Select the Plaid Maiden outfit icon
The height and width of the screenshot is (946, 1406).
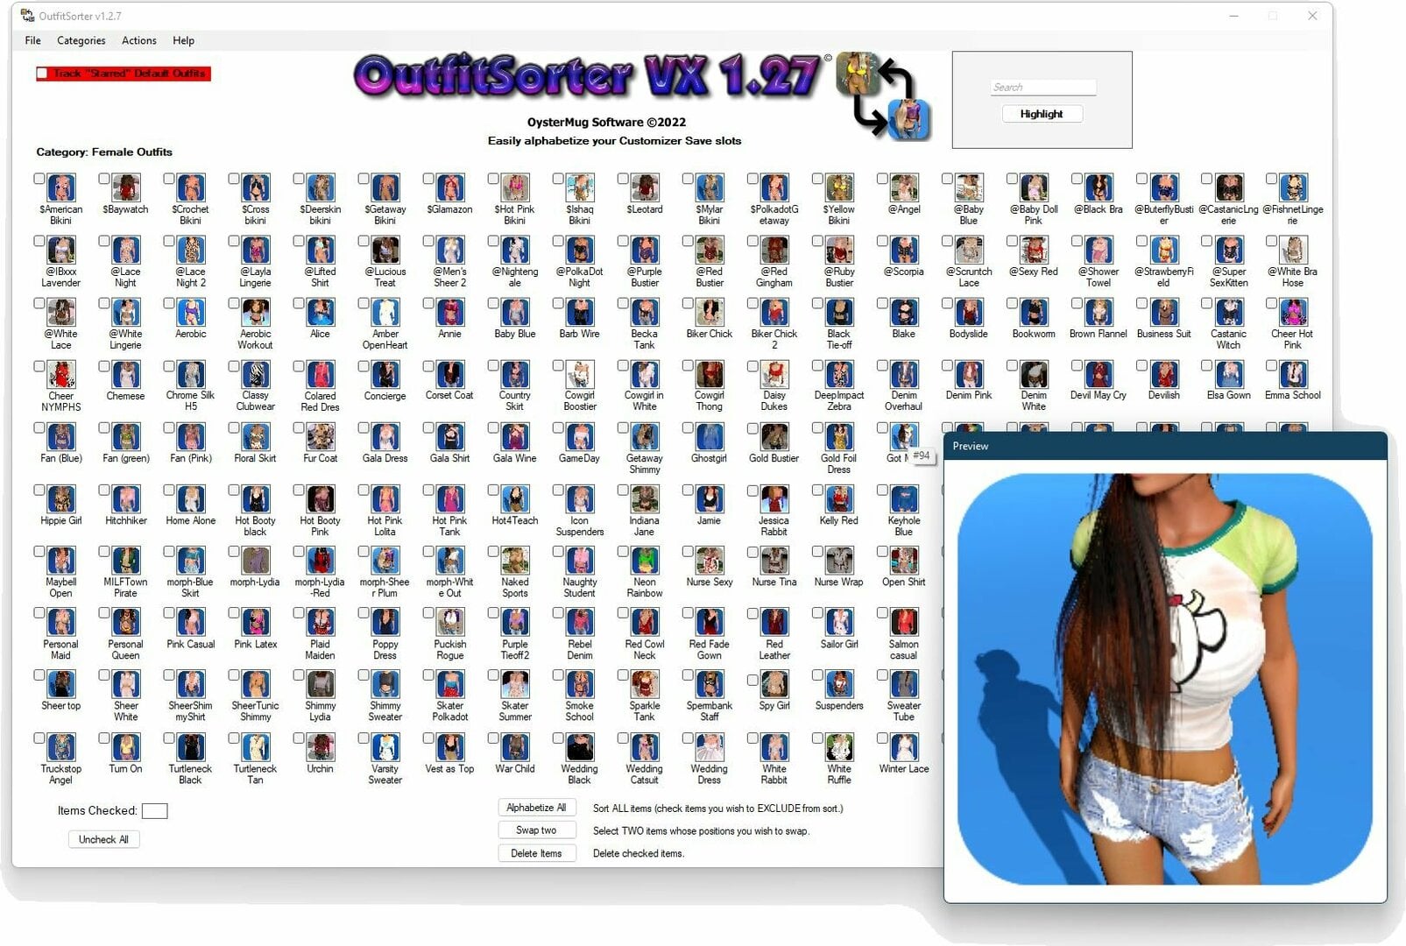320,623
